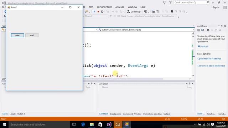The height and width of the screenshot is (128, 228).
Task: Click Learn more about IntelliTrace link
Action: 211,66
